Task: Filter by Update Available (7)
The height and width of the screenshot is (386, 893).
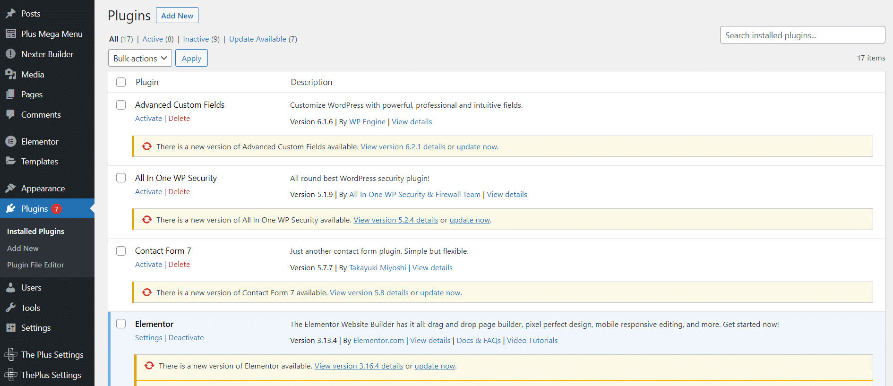Action: click(x=263, y=39)
